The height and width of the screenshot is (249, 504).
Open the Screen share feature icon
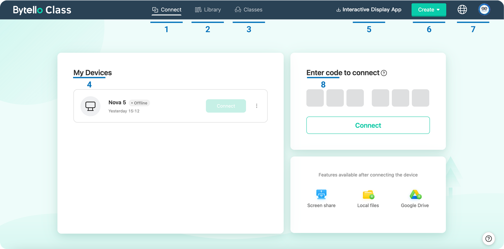click(321, 194)
